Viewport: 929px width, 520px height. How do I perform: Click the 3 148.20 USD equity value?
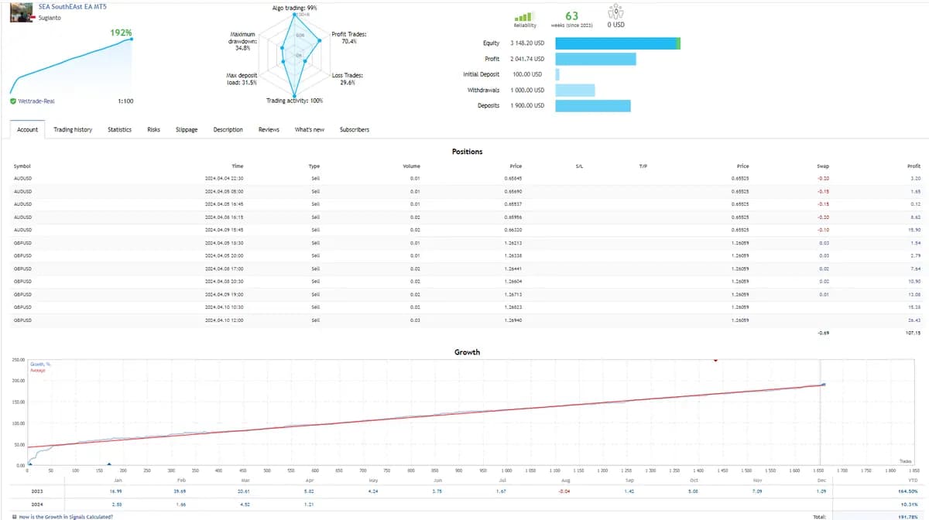(527, 43)
